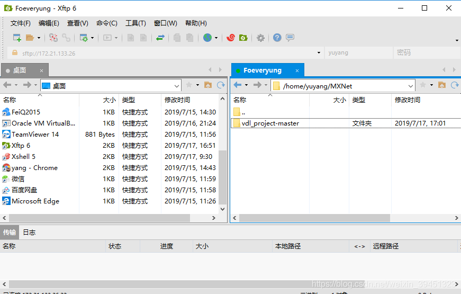The width and height of the screenshot is (461, 294).
Task: Go forward in remote pane
Action: pyautogui.click(x=258, y=85)
